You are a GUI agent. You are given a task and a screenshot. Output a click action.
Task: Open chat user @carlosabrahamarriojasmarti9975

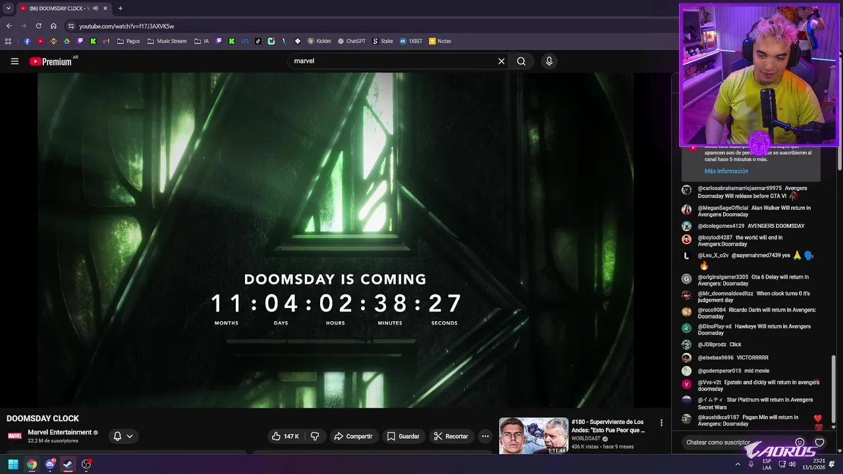(x=740, y=188)
